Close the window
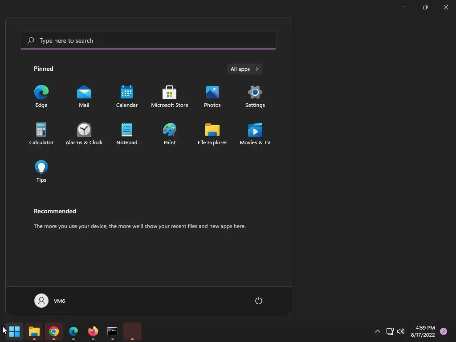 [445, 7]
